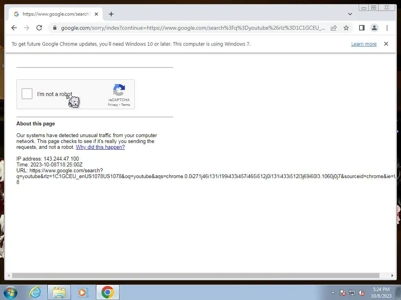Open Windows Media Player from taskbar
This screenshot has width=401, height=300.
point(83,292)
